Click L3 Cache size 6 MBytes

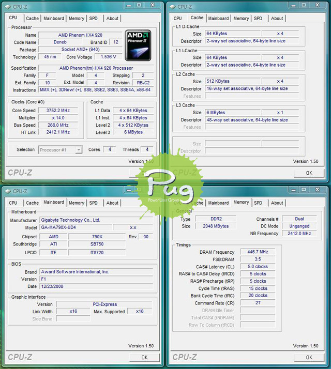[x=233, y=113]
